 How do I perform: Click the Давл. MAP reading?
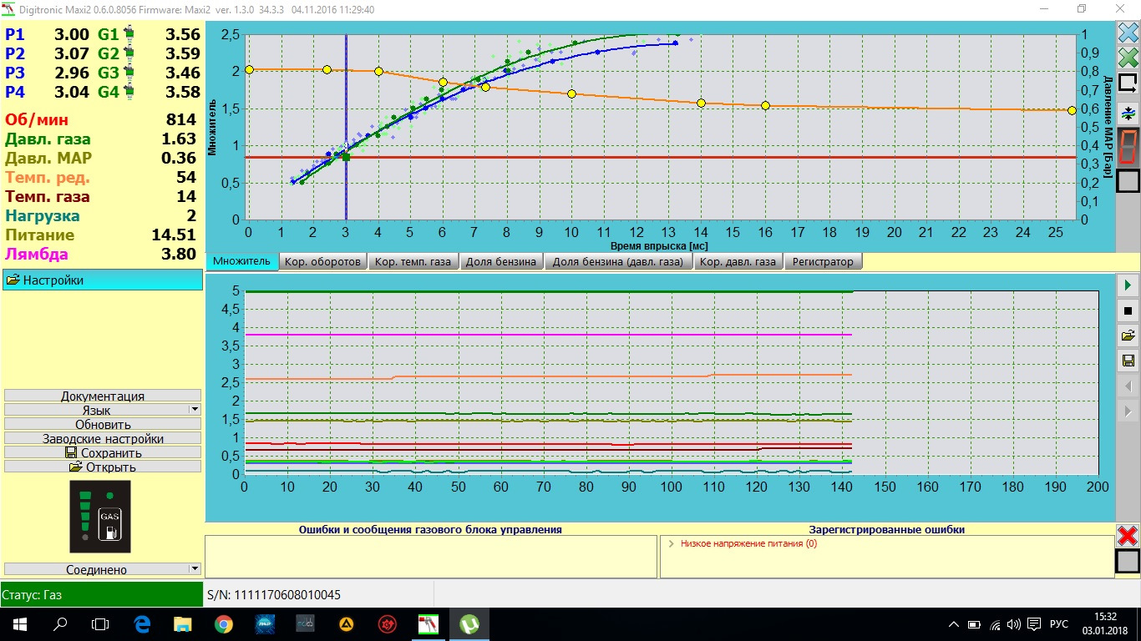click(101, 158)
